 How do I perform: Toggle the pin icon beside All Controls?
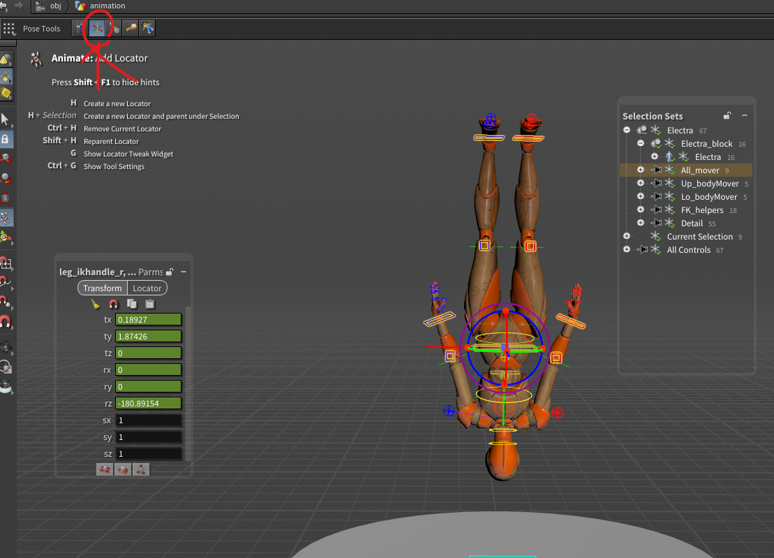coord(642,249)
